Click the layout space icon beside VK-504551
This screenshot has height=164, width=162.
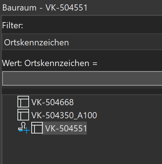pos(37,128)
